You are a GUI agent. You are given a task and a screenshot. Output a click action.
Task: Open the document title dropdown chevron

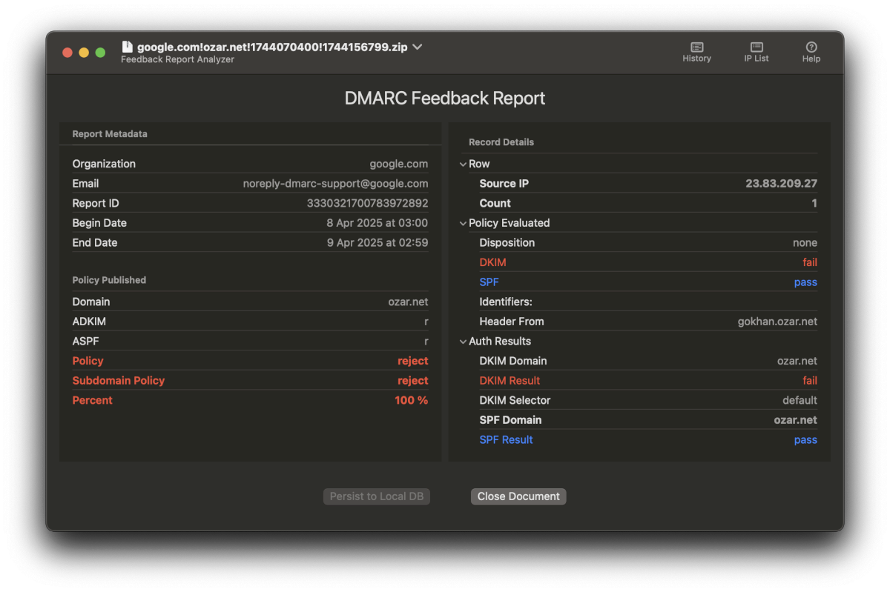pyautogui.click(x=418, y=47)
